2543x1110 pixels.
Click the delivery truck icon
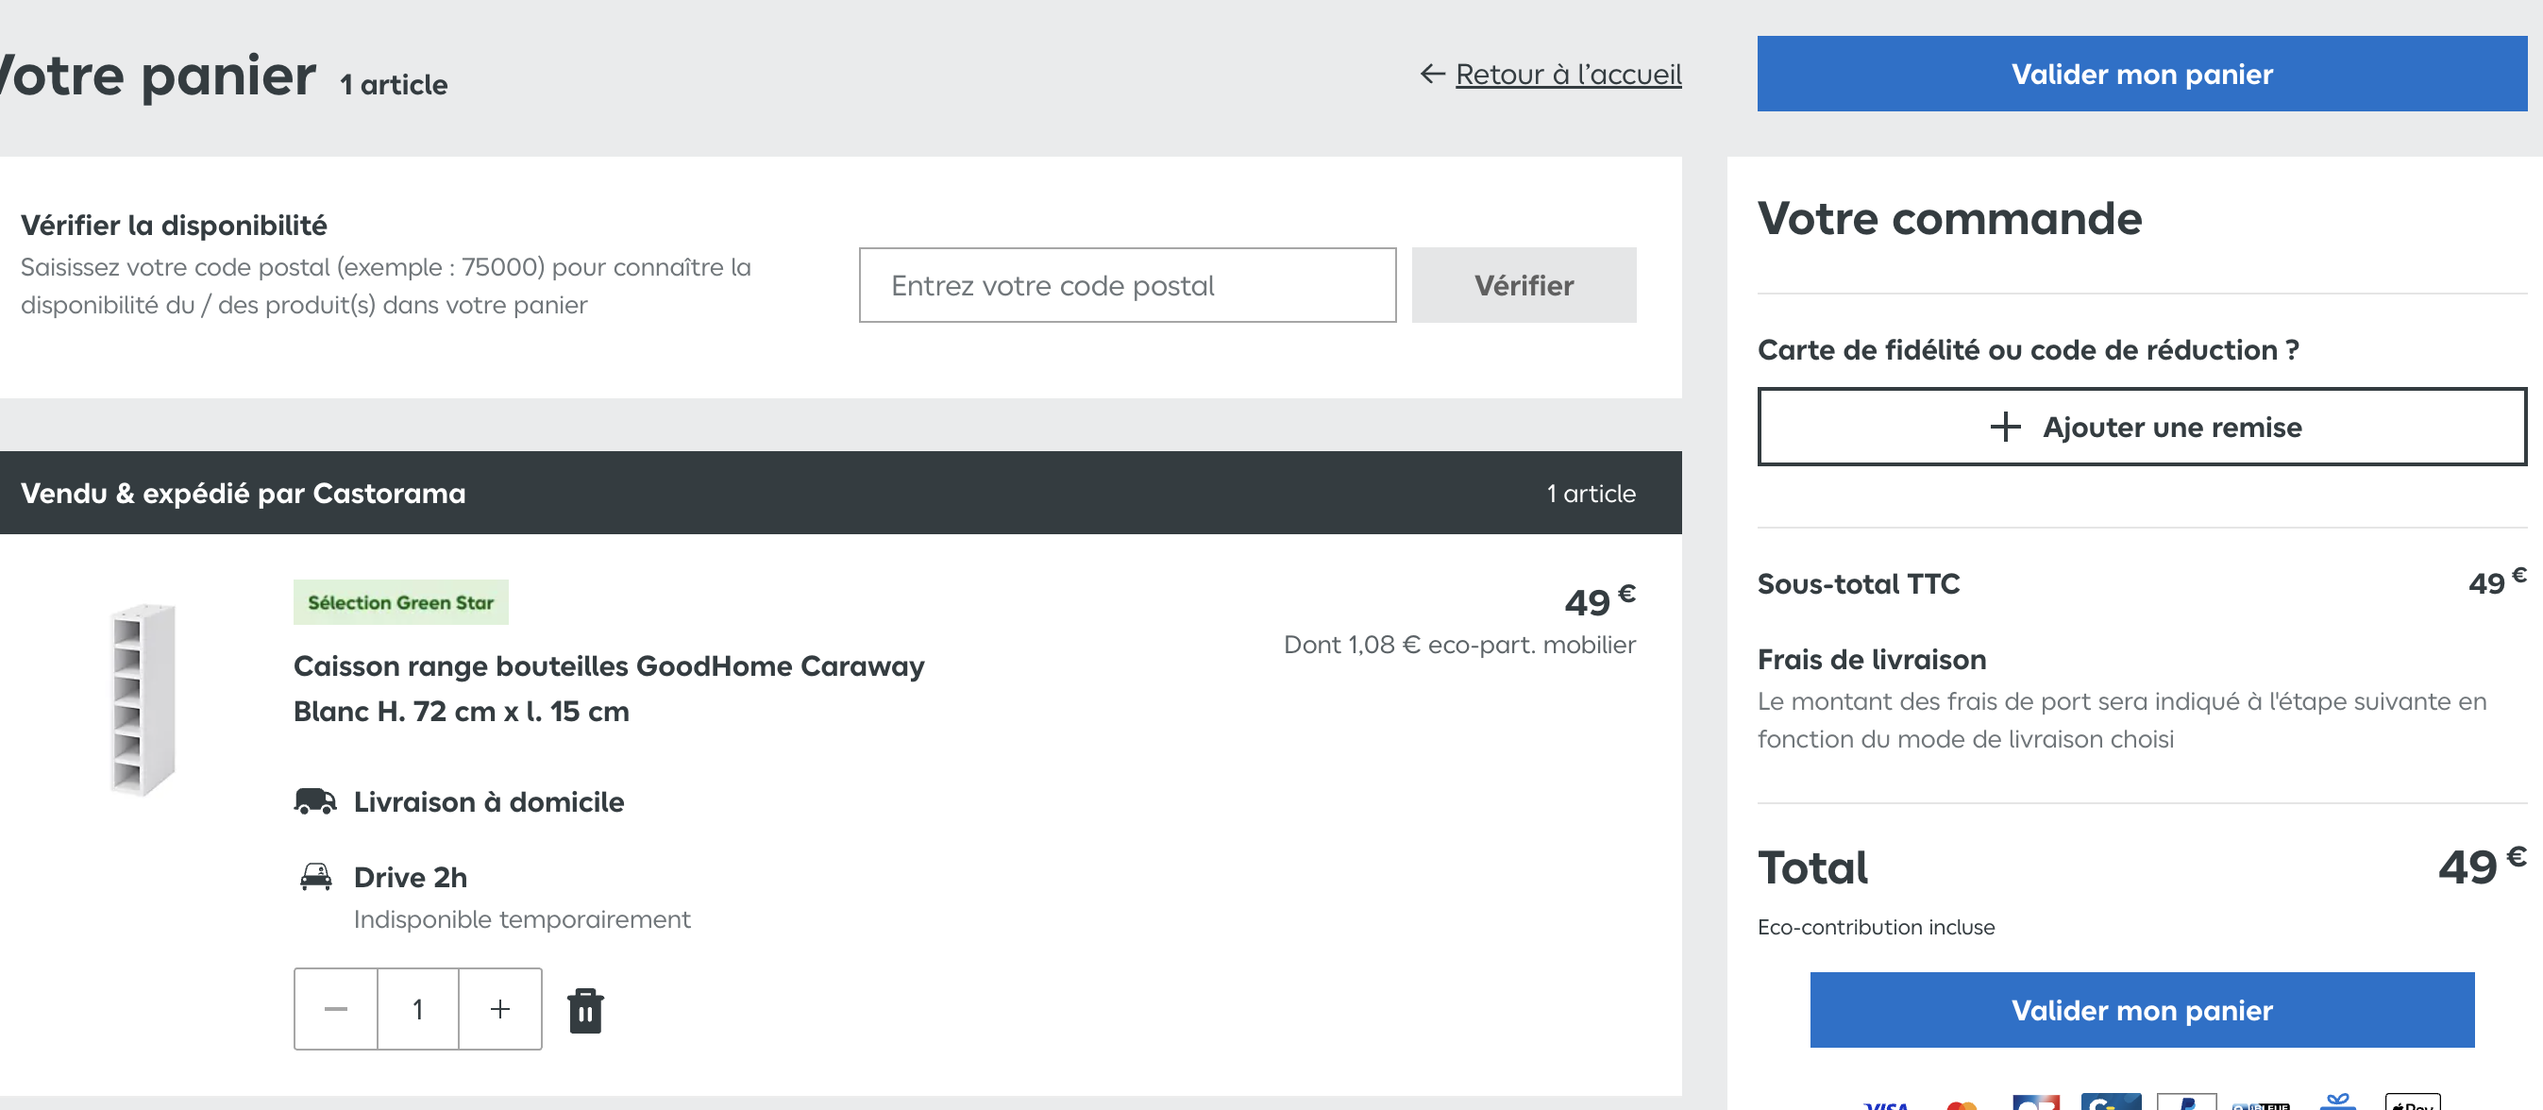[315, 801]
